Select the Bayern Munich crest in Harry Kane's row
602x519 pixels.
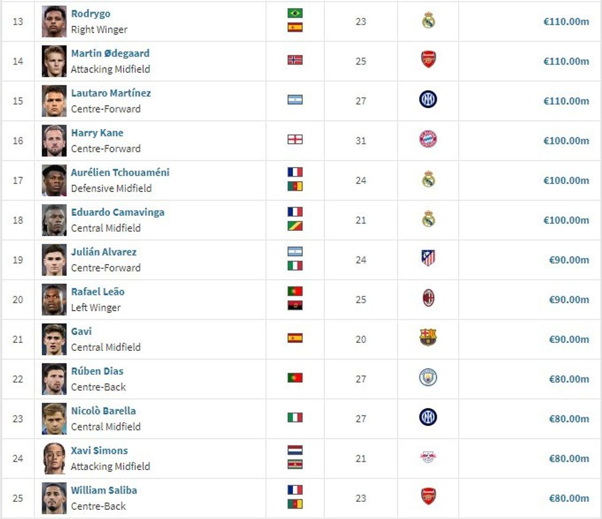click(x=428, y=140)
